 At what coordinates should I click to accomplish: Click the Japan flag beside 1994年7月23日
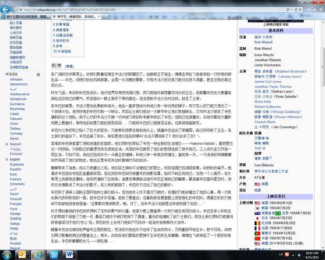[257, 218]
